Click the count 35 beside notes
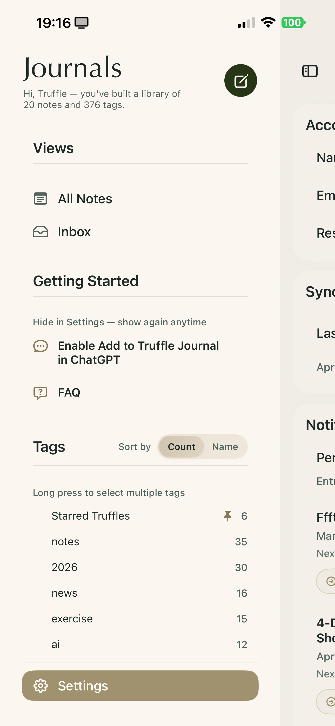This screenshot has height=726, width=335. click(x=241, y=542)
